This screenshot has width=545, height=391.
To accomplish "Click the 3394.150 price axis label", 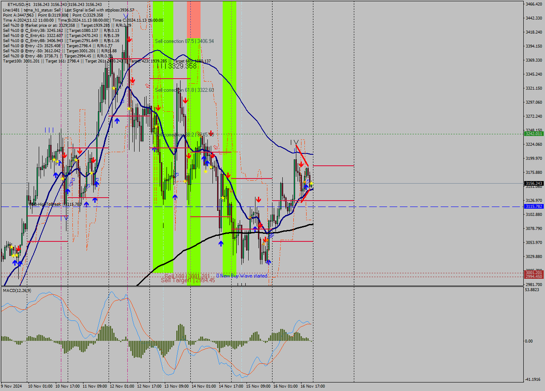I will [534, 46].
